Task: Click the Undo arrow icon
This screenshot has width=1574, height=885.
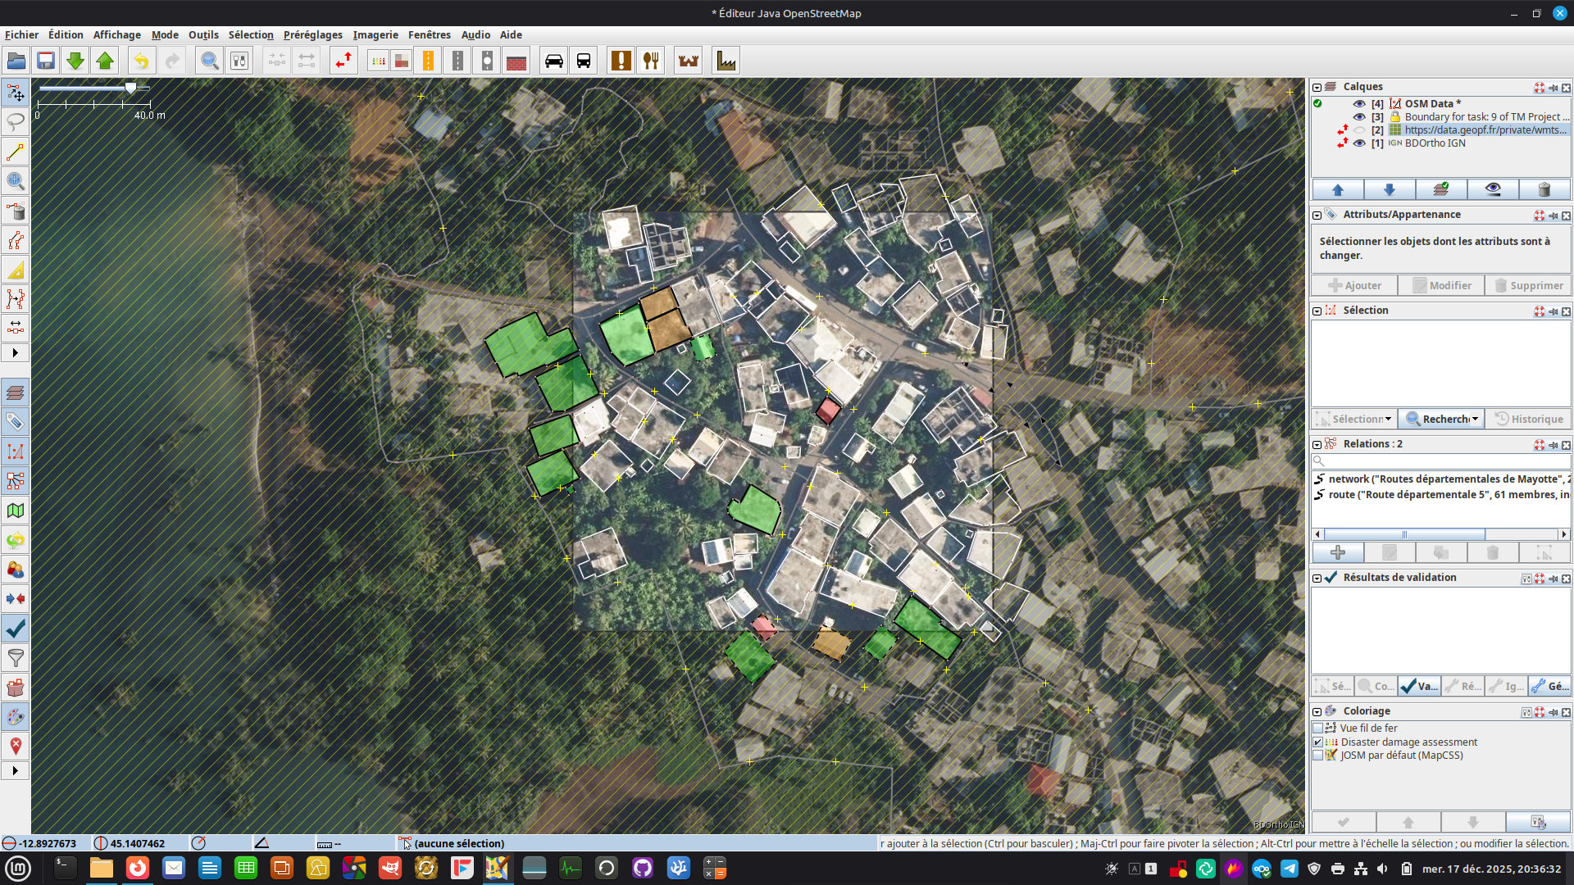Action: tap(141, 61)
